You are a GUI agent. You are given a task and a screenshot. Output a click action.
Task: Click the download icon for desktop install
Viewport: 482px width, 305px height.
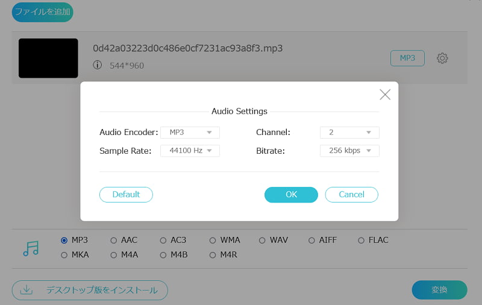tap(27, 290)
